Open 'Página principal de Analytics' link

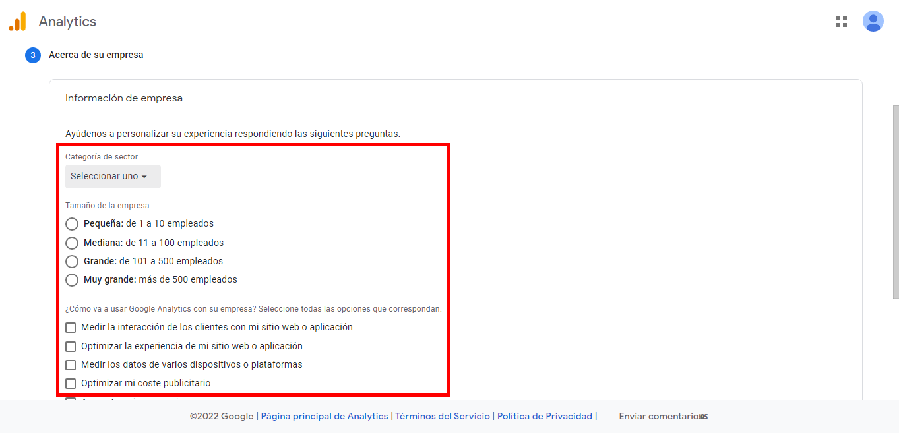pos(325,416)
